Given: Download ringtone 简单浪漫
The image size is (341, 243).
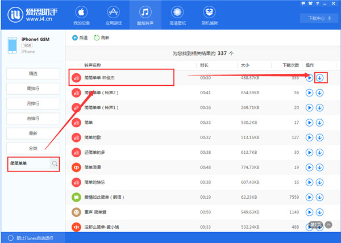Looking at the screenshot, I should [x=319, y=167].
